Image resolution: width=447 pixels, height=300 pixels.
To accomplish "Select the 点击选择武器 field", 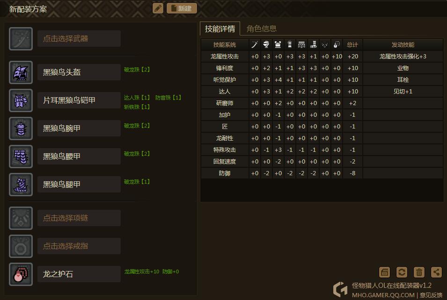I will [79, 39].
